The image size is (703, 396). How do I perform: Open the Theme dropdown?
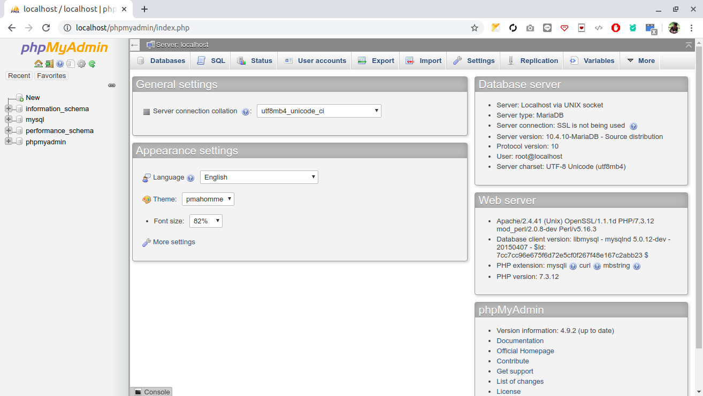[208, 199]
